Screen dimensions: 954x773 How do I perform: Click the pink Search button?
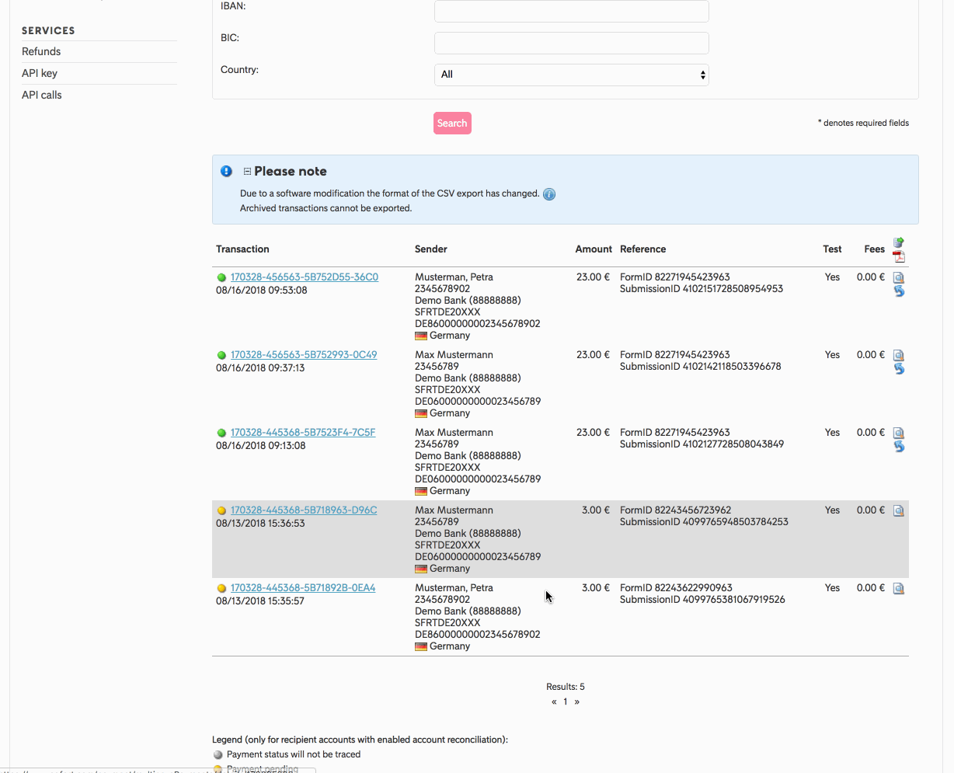[452, 124]
